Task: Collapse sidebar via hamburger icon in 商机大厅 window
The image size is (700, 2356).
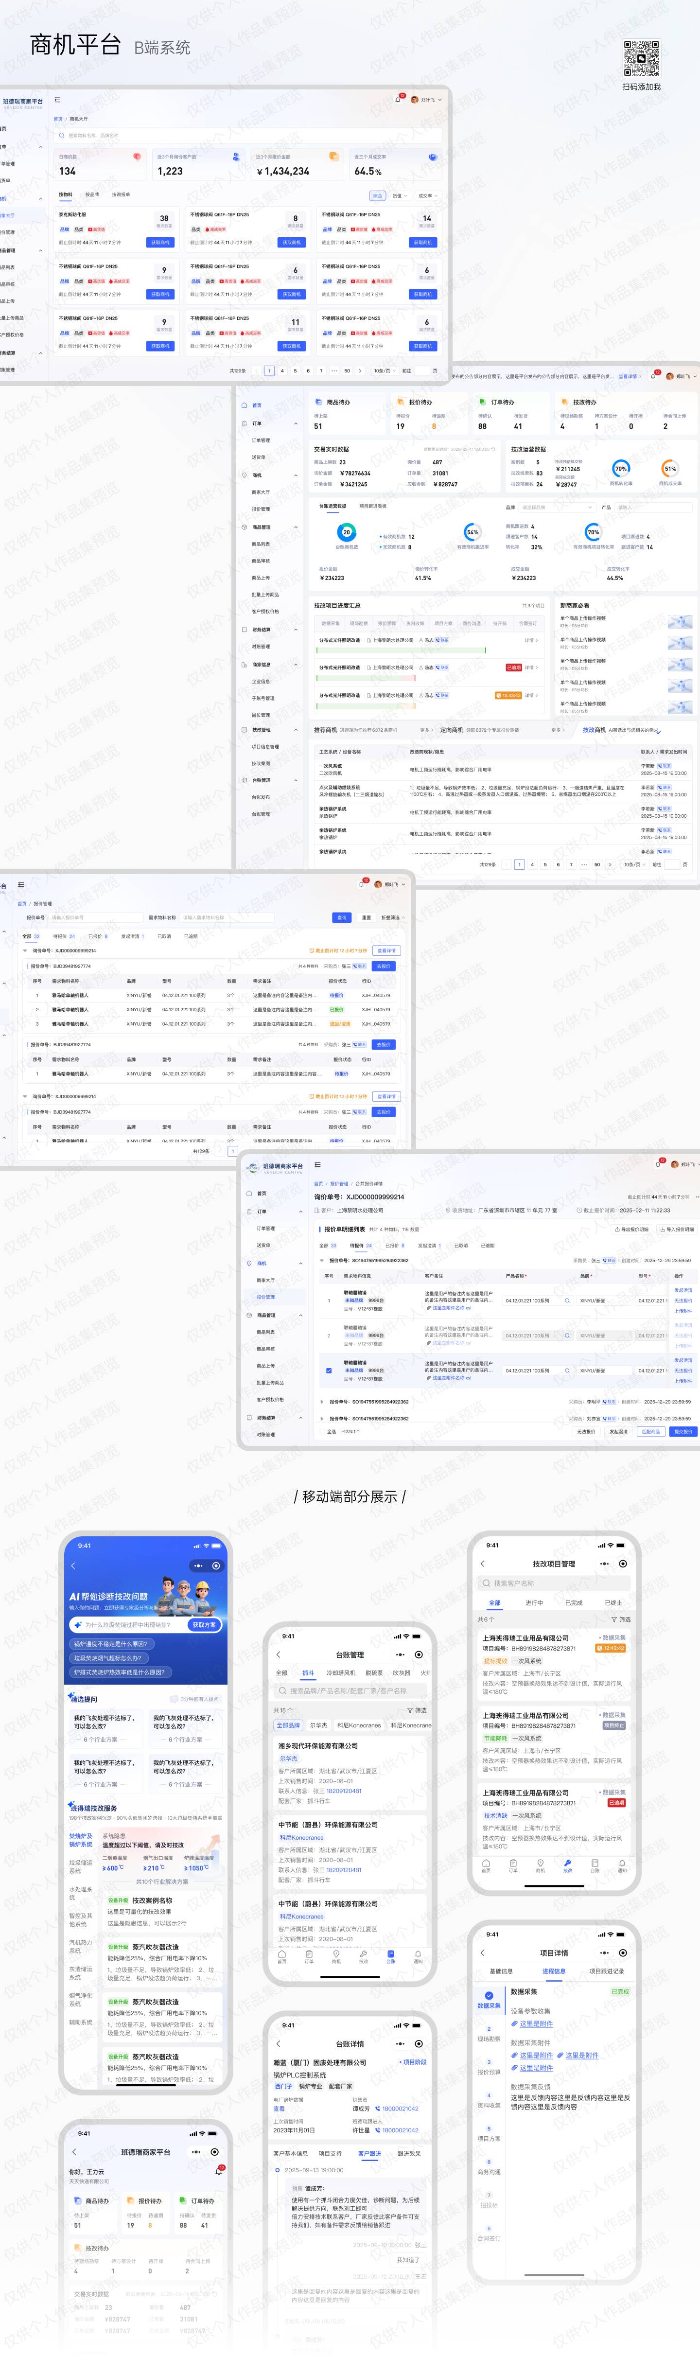Action: tap(58, 100)
